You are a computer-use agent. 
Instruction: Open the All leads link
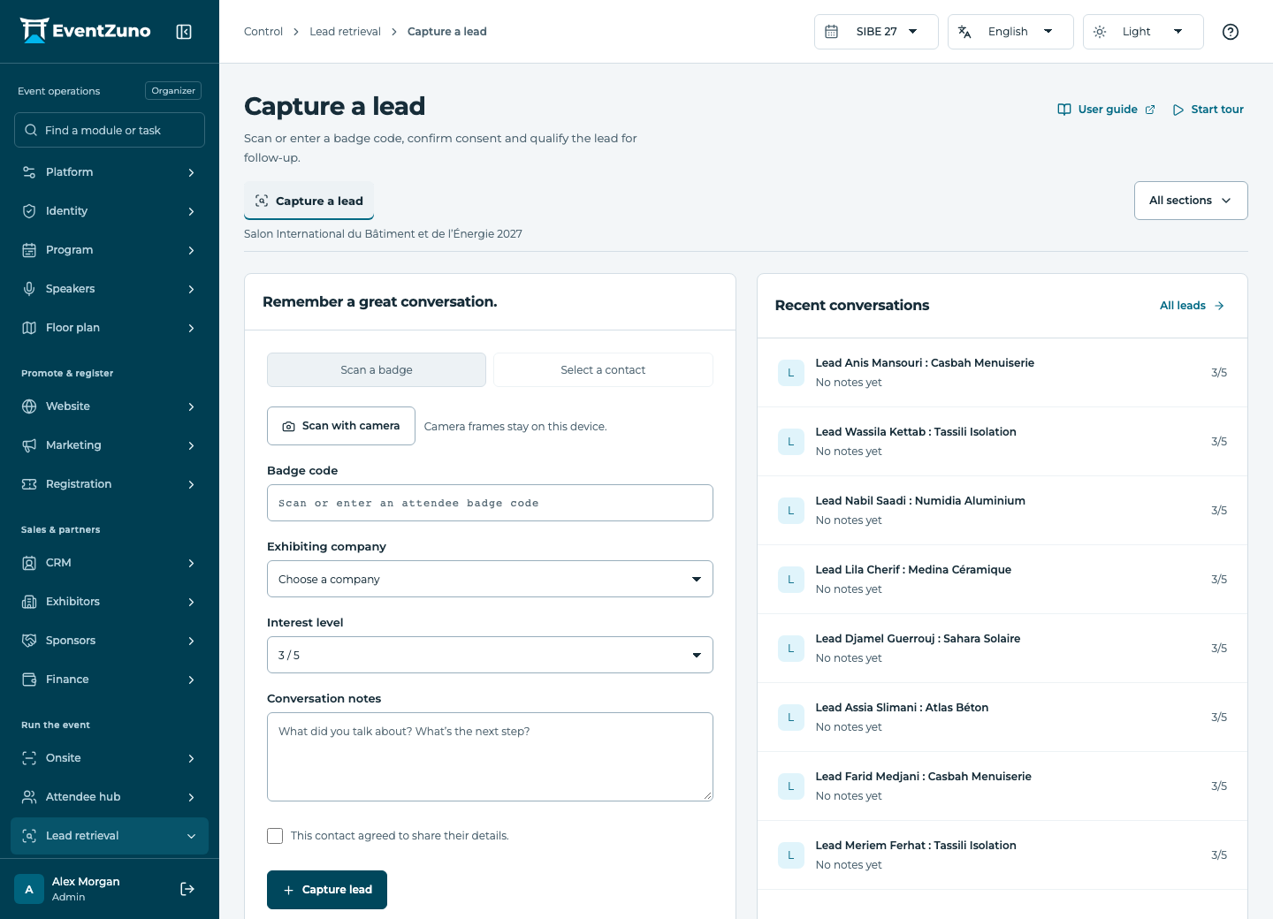[1193, 306]
